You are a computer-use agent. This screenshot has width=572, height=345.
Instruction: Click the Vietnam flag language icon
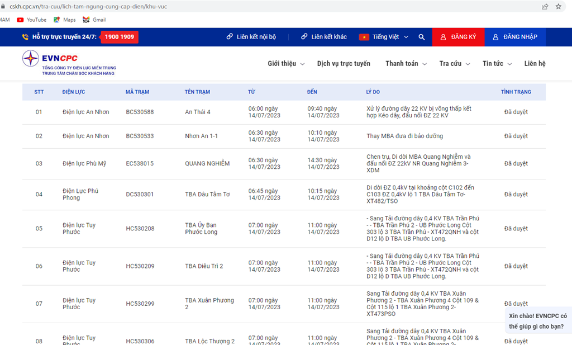pyautogui.click(x=364, y=37)
